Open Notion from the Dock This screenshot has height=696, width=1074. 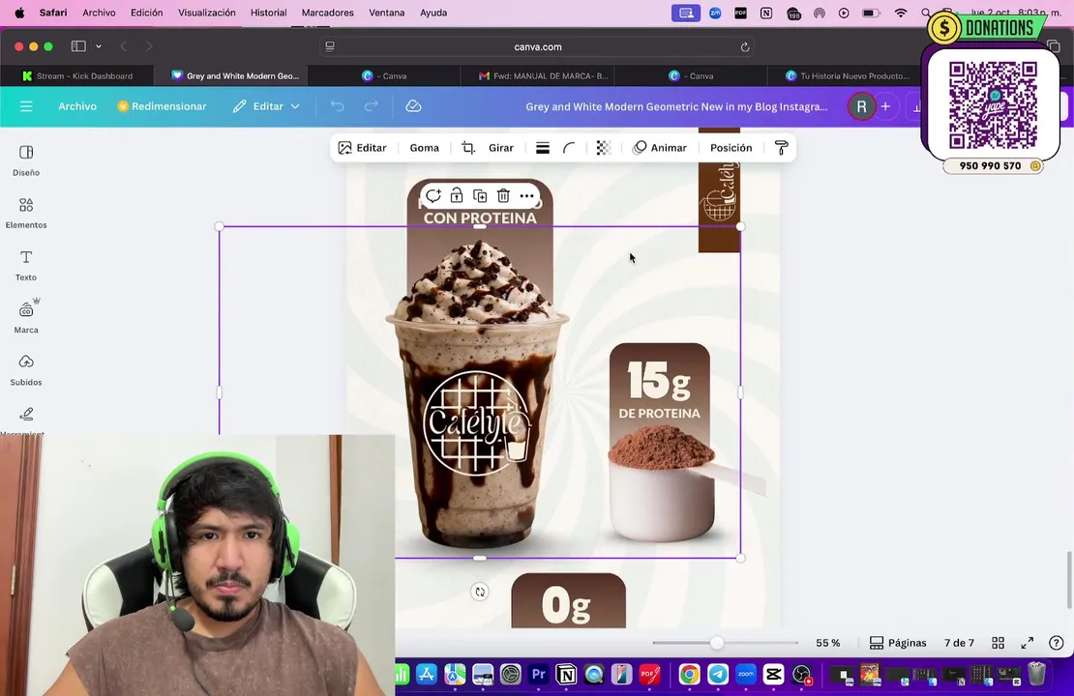pyautogui.click(x=566, y=675)
